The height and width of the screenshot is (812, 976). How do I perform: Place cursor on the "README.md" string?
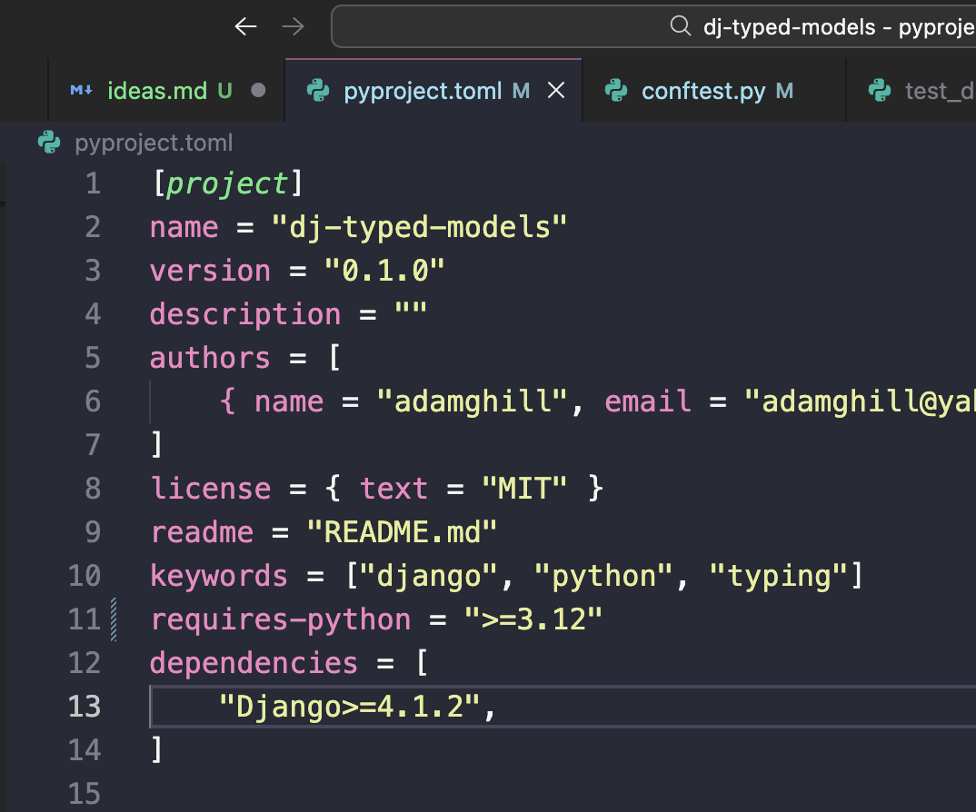pyautogui.click(x=402, y=532)
